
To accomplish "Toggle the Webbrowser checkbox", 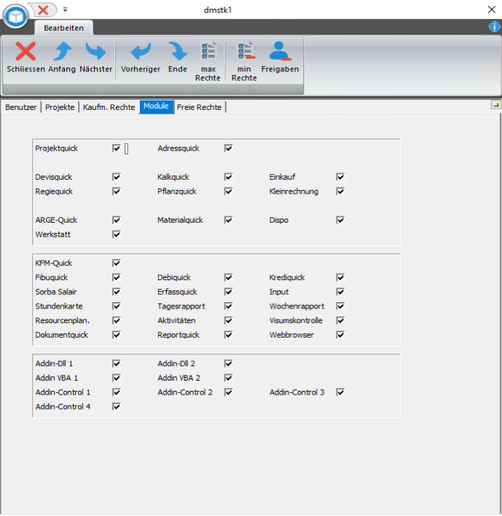I will click(340, 335).
